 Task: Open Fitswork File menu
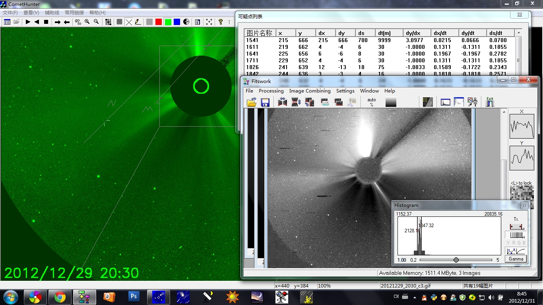tap(249, 91)
